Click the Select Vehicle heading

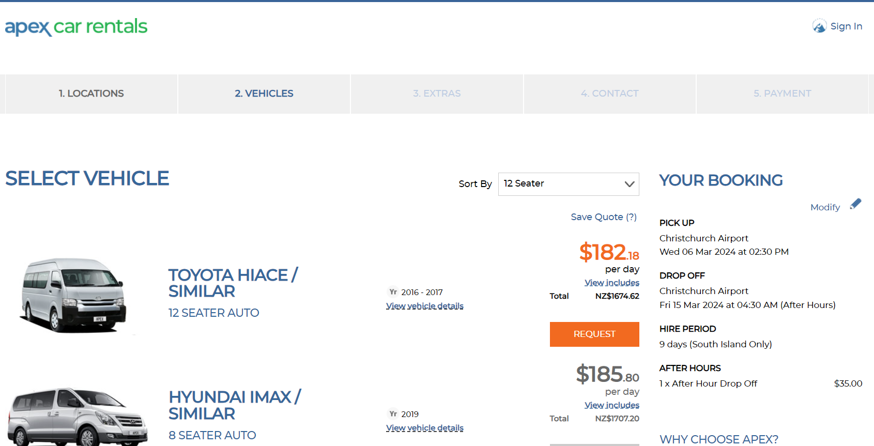(x=87, y=179)
